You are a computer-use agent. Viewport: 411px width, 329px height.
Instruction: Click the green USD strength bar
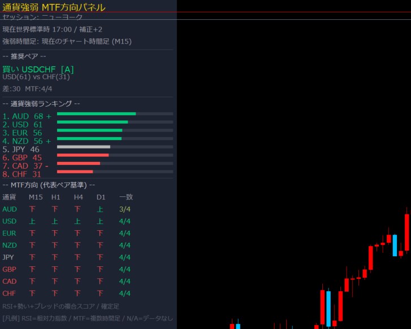92,122
